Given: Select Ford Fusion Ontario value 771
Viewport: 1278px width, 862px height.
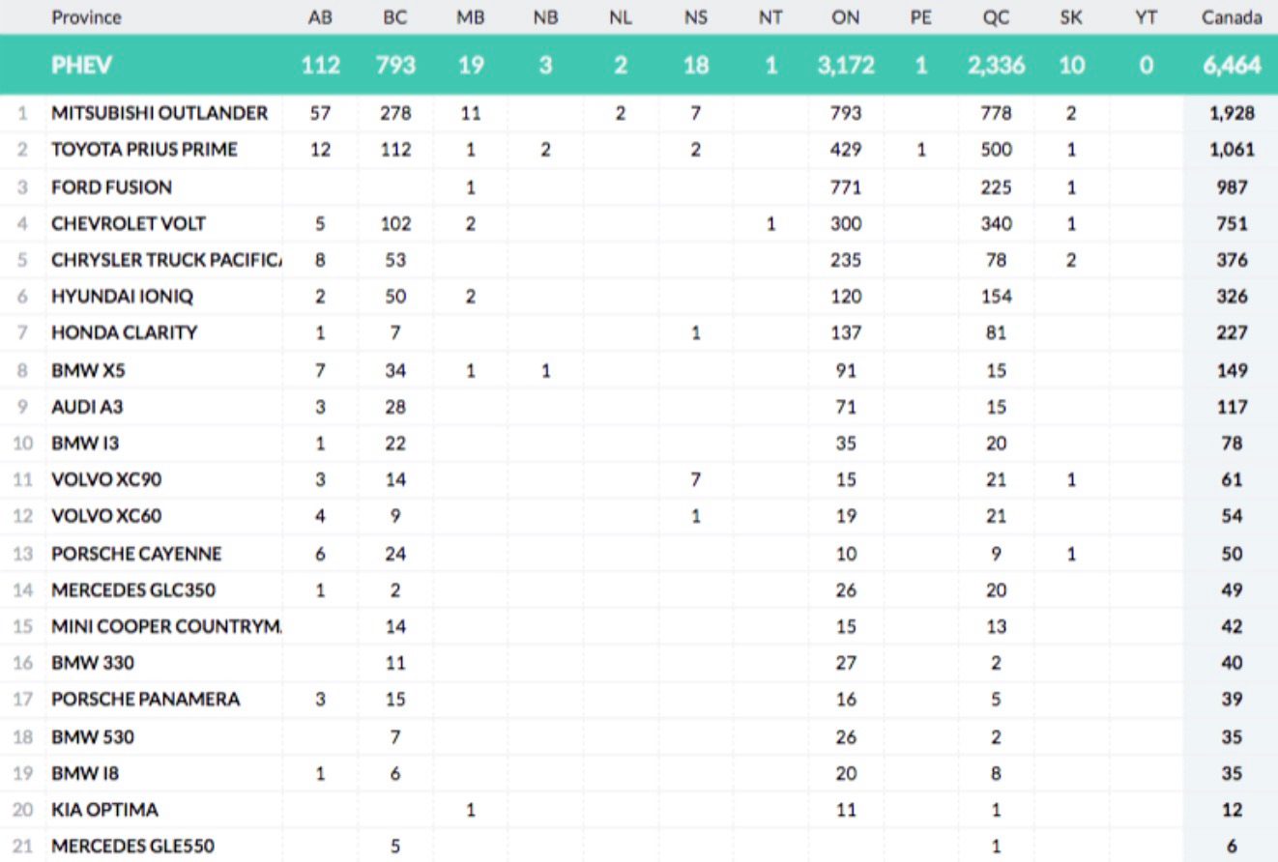Looking at the screenshot, I should point(846,187).
